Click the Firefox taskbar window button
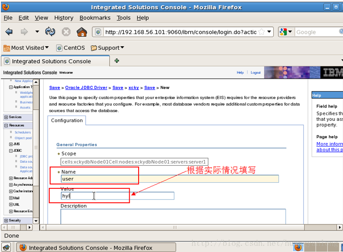This screenshot has height=252, width=343. 96,248
